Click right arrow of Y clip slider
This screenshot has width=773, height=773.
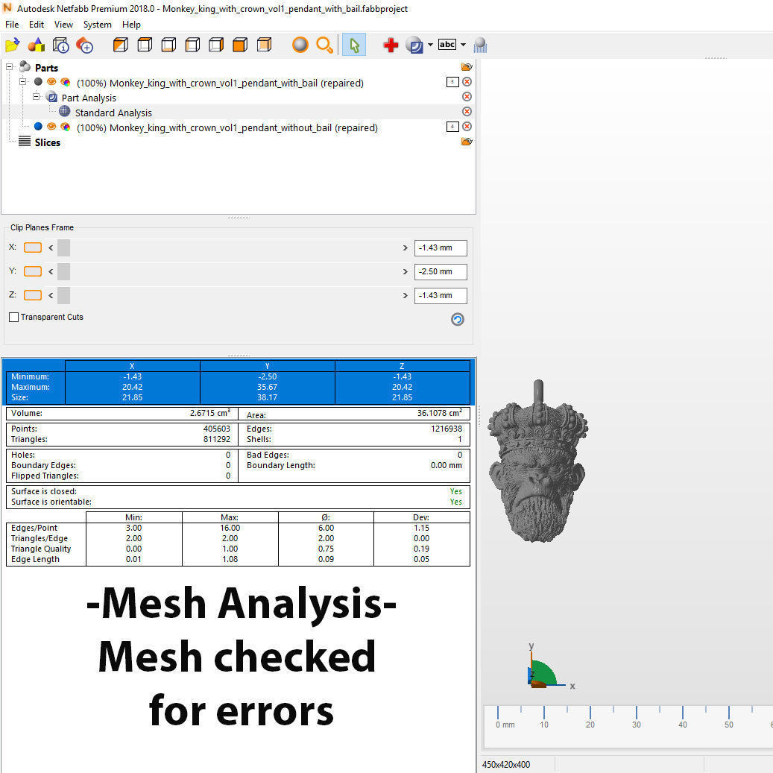point(406,271)
